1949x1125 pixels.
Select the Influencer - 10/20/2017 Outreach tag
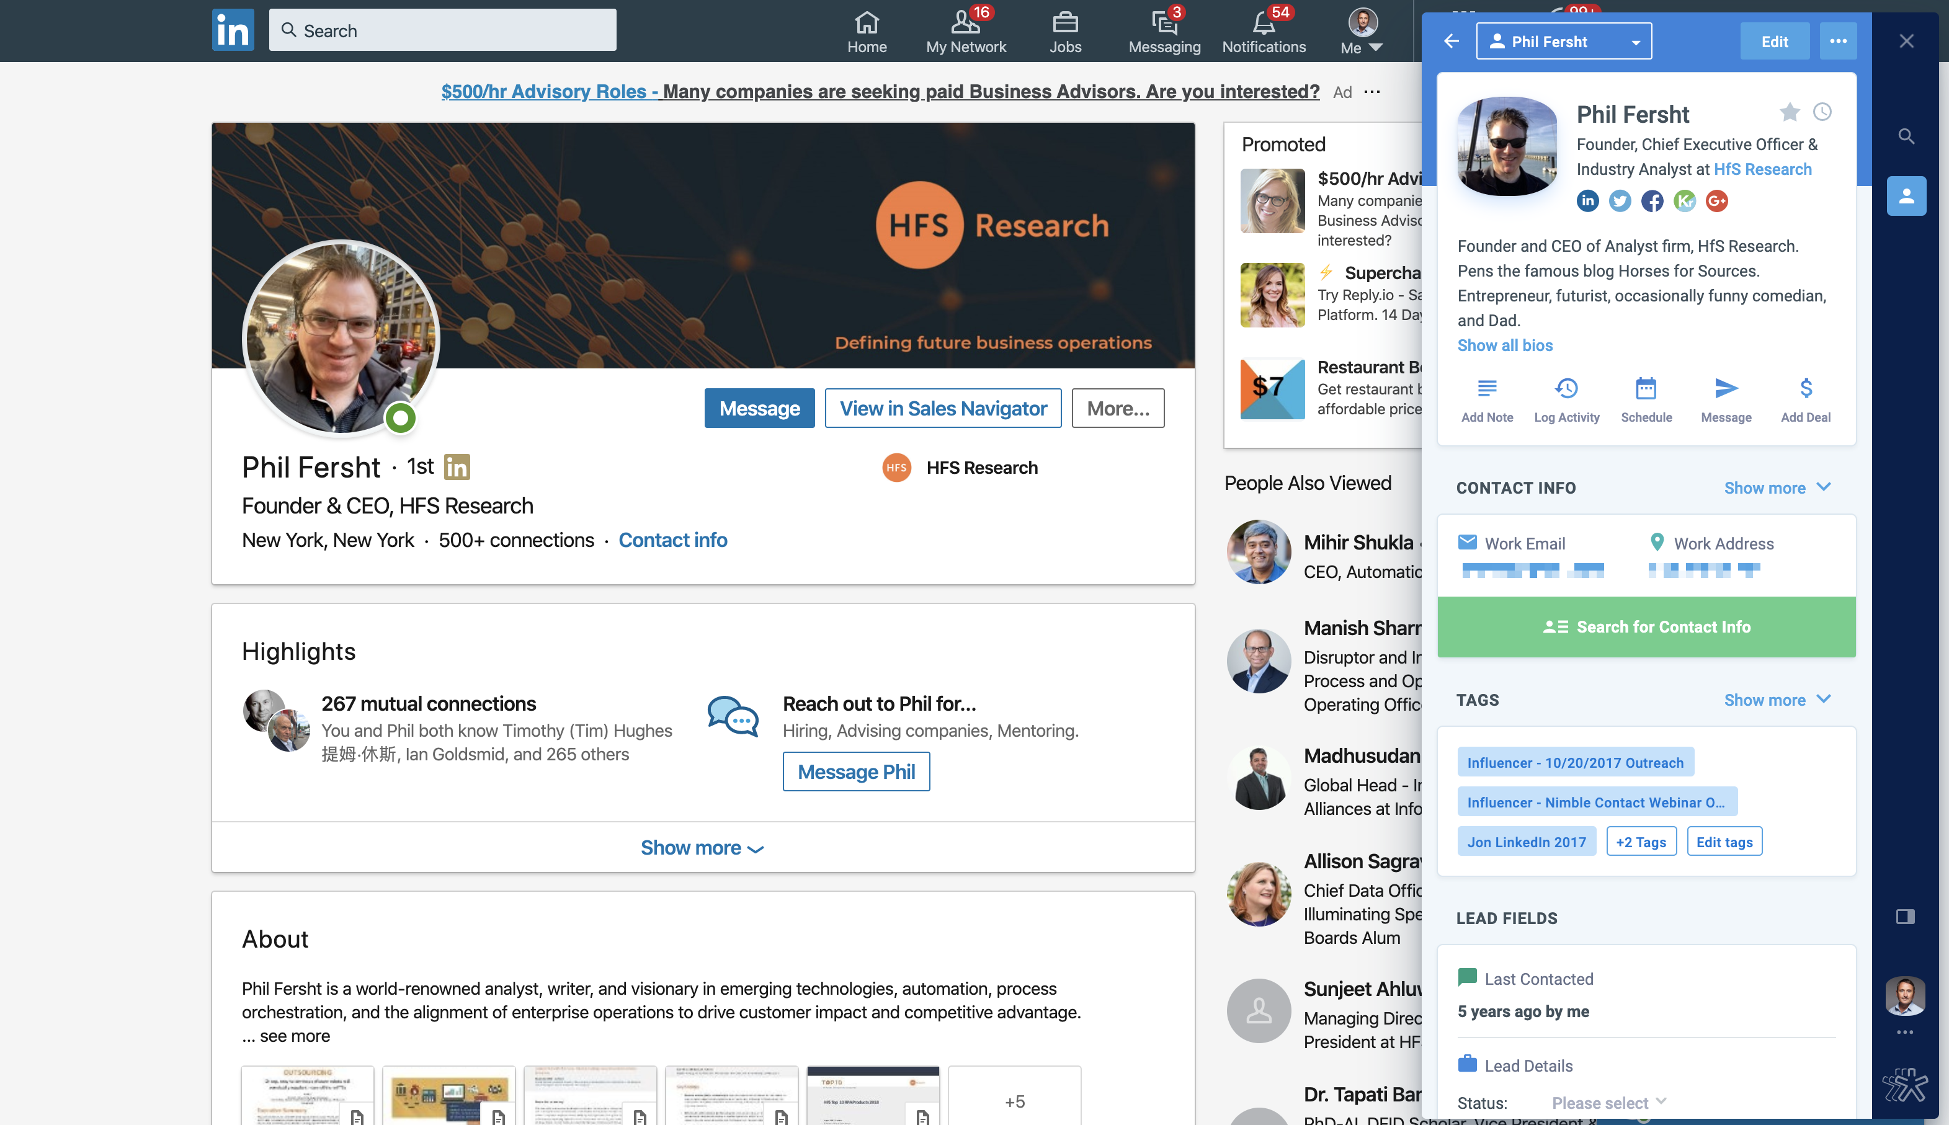tap(1575, 762)
